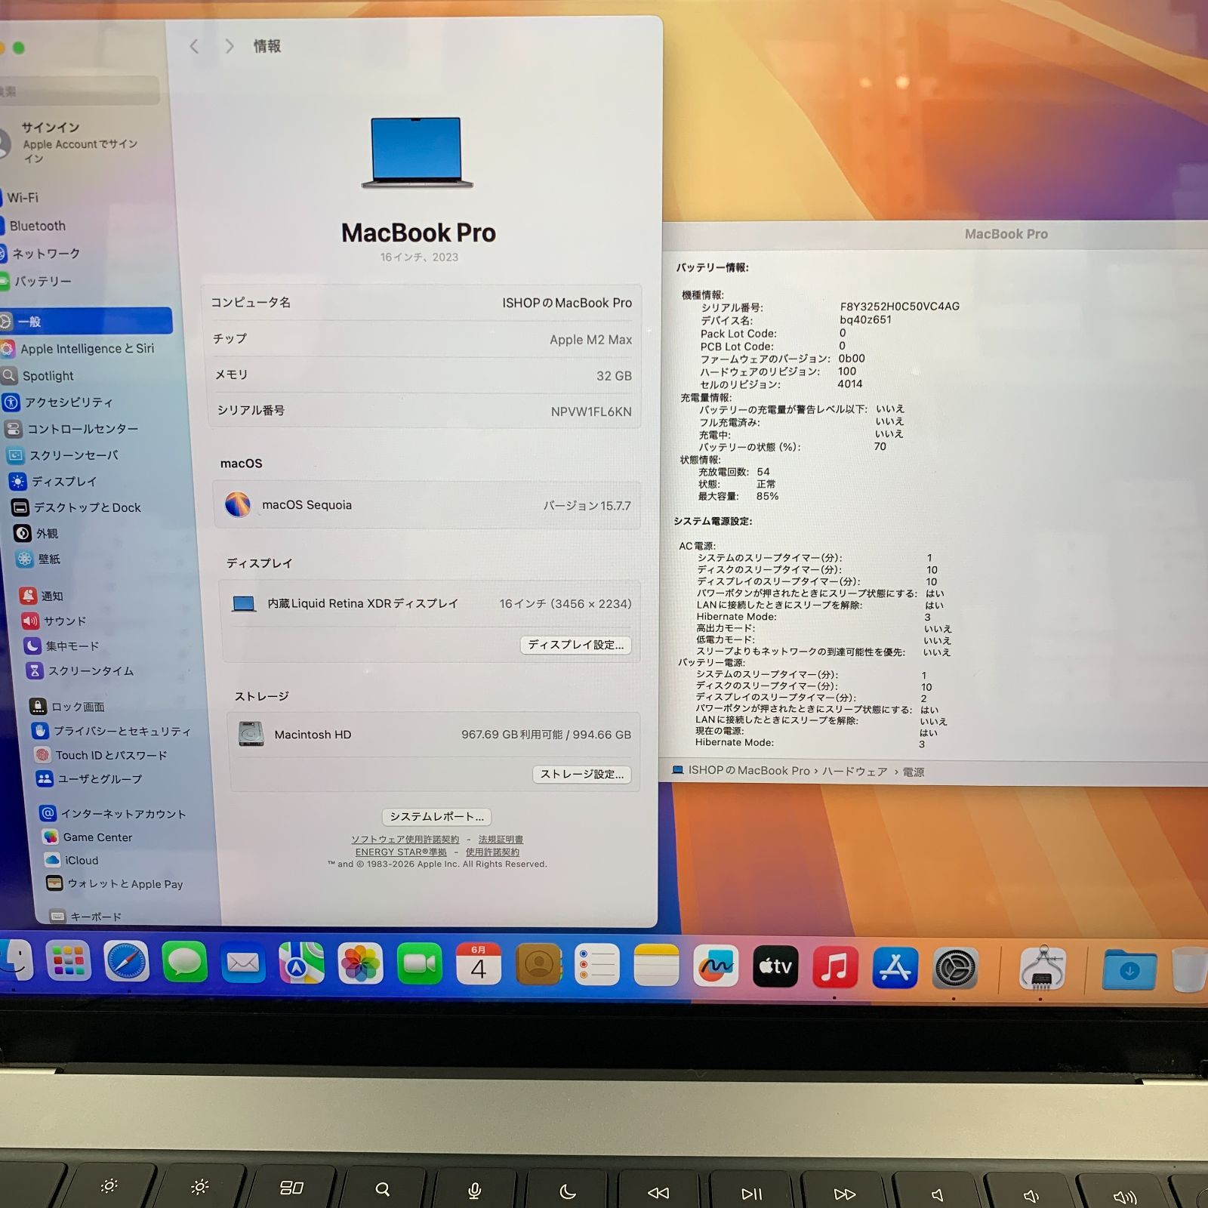Open Contacts app in the Dock
The height and width of the screenshot is (1208, 1208).
click(538, 965)
